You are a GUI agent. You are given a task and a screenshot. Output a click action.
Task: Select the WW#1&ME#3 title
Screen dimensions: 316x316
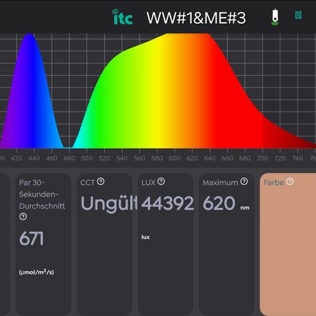[196, 18]
